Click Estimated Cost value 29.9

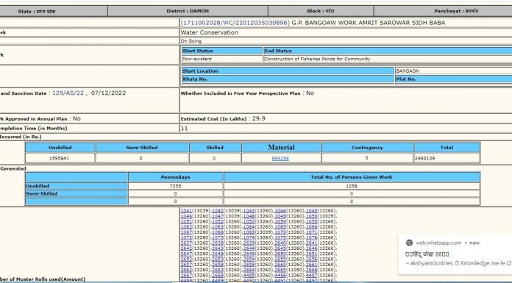point(259,118)
